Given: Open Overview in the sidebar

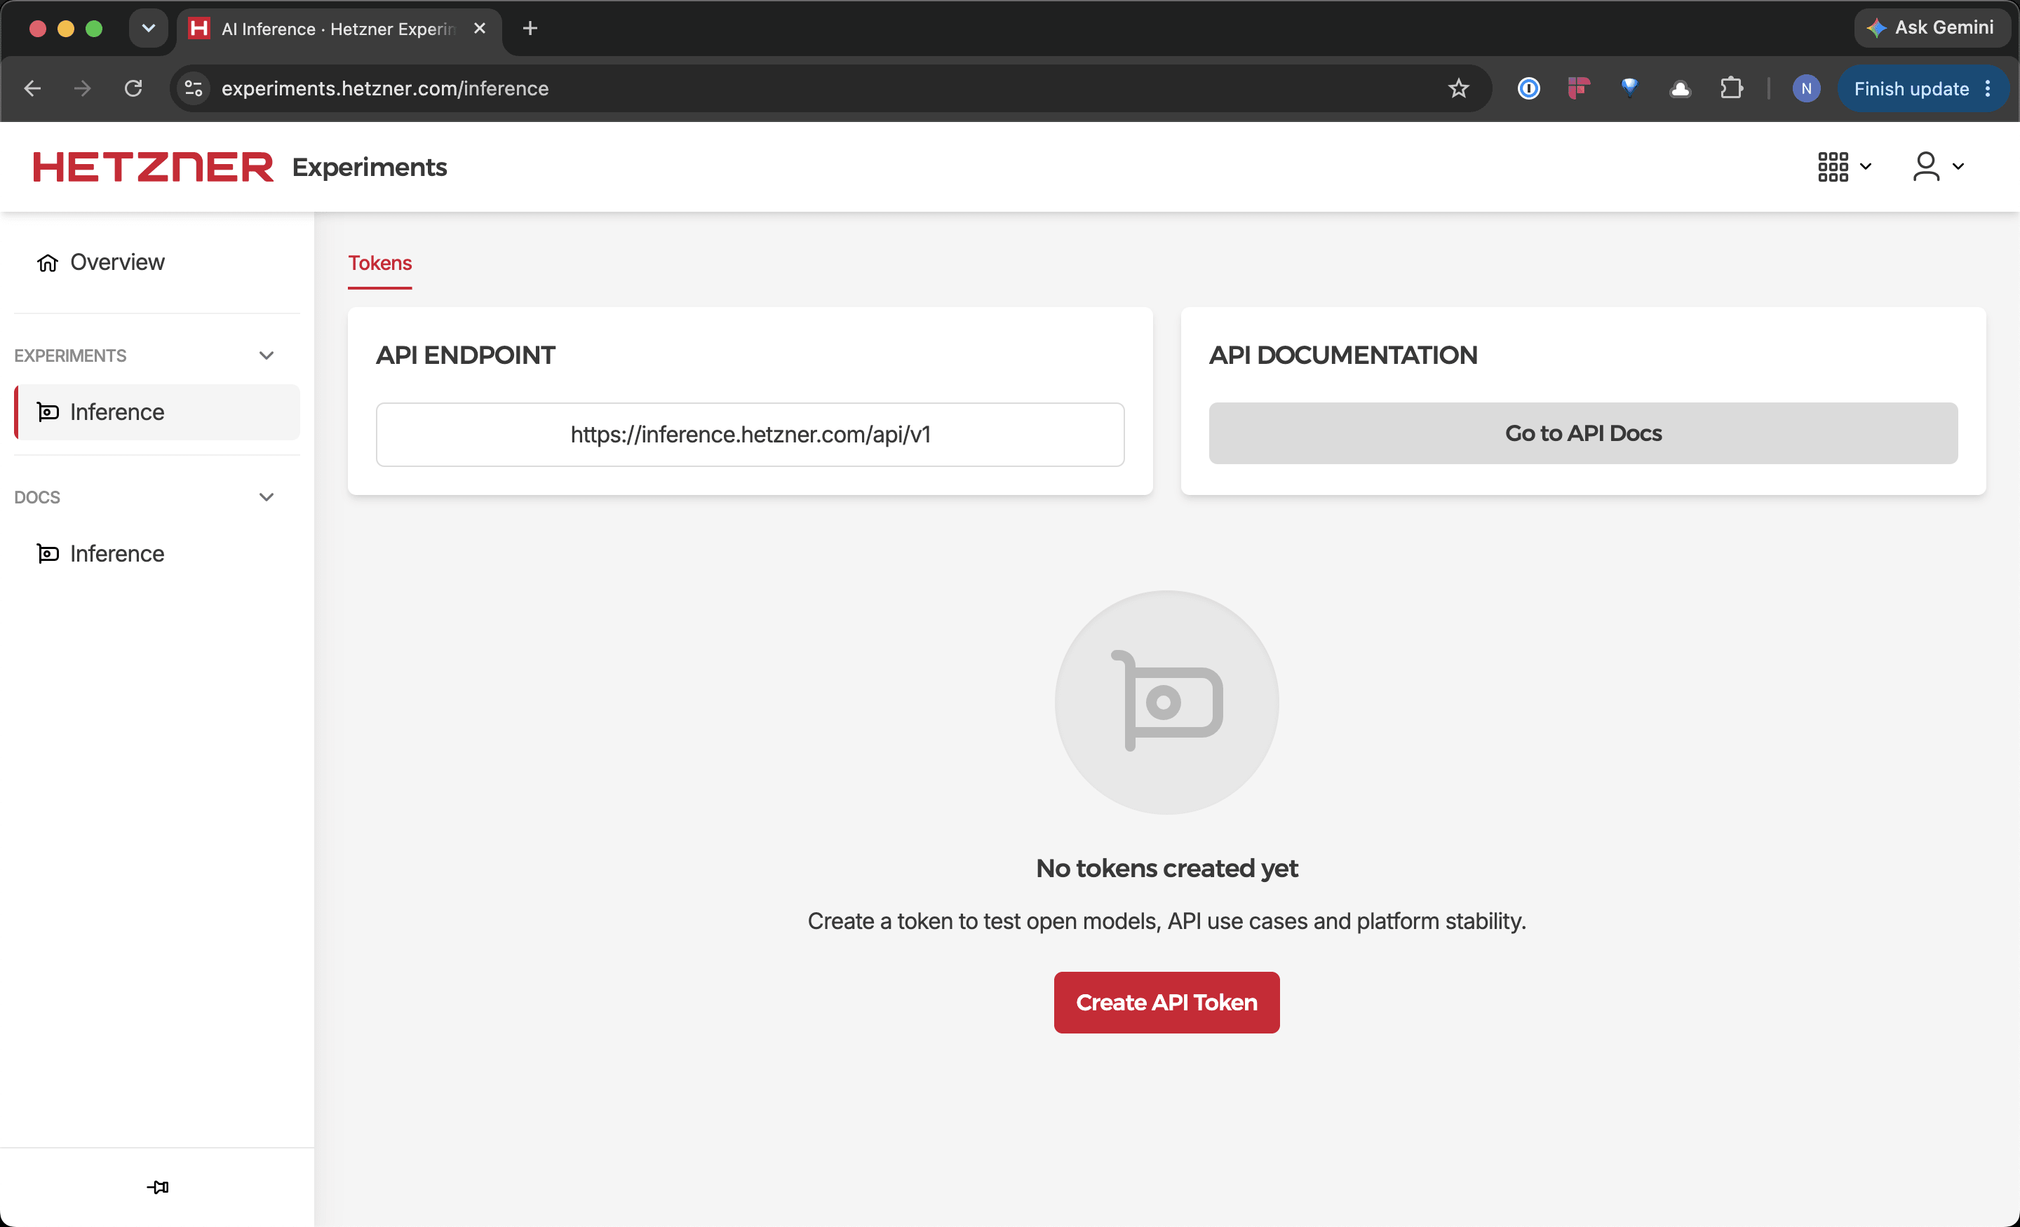Looking at the screenshot, I should 157,262.
